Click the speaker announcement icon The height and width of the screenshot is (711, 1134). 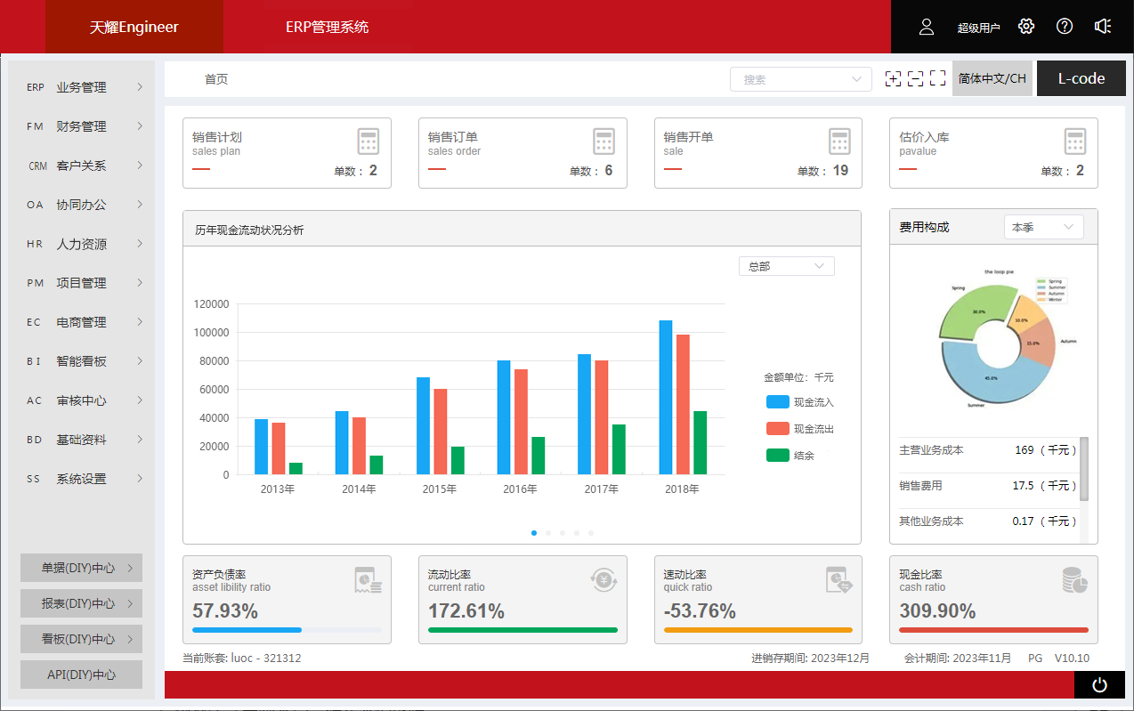click(x=1103, y=27)
